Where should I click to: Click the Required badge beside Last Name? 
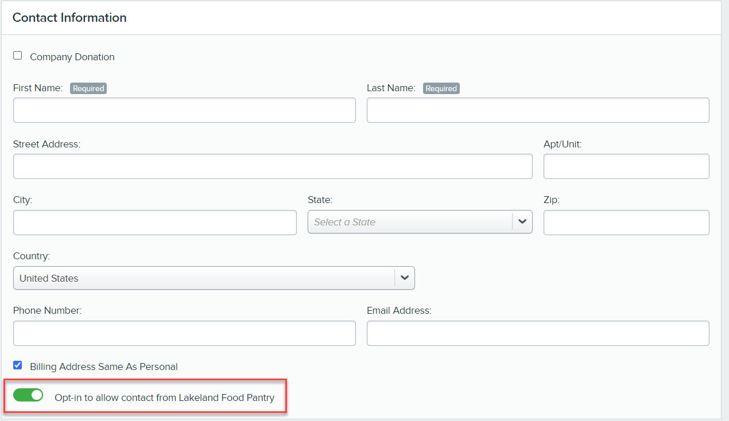click(x=441, y=88)
